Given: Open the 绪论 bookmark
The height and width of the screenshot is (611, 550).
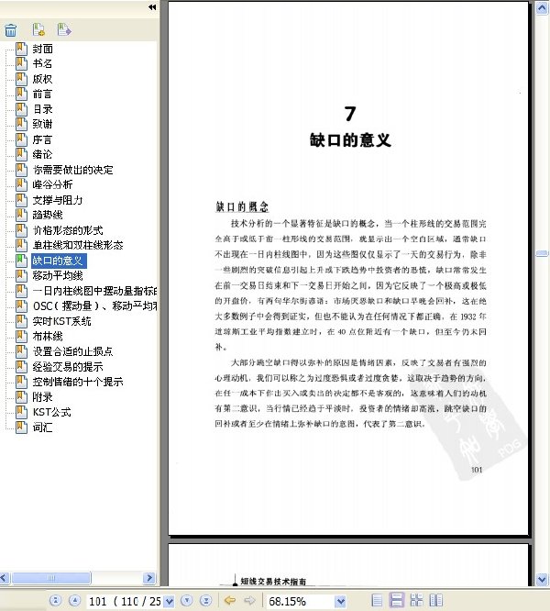Looking at the screenshot, I should 42,154.
